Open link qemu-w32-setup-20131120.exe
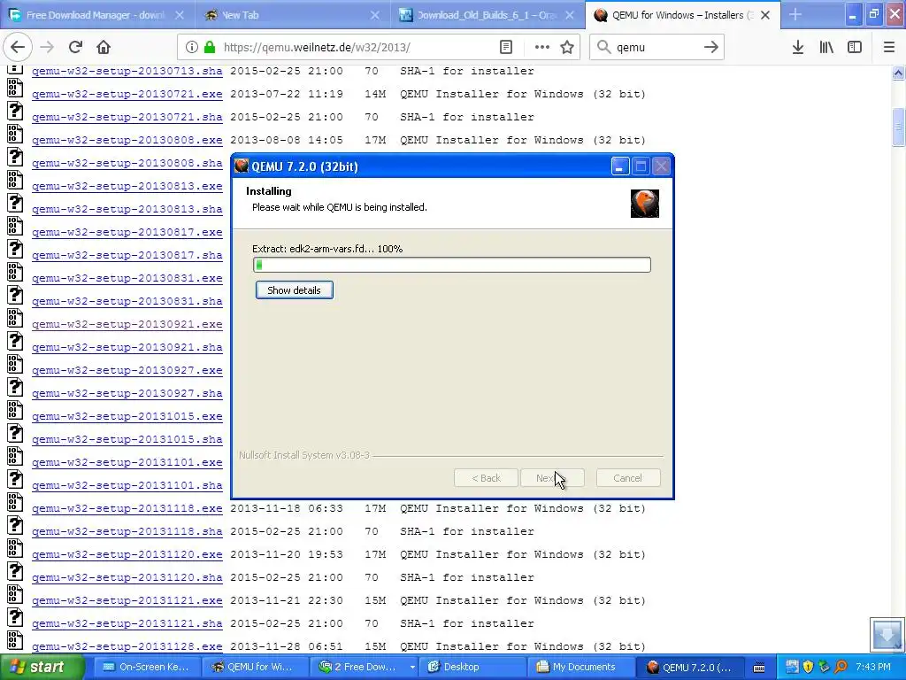The image size is (906, 680). click(127, 554)
